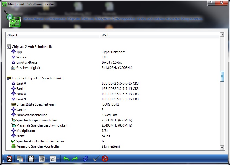
Task: Go forward with green right arrow
Action: point(75,159)
